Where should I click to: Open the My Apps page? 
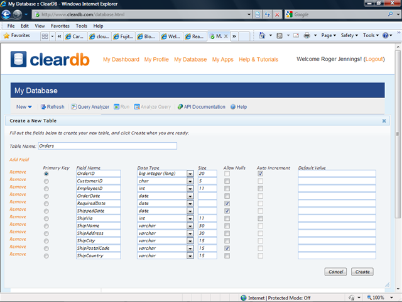coord(222,60)
